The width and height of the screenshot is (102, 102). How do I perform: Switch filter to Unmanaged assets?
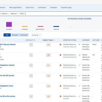[24, 35]
